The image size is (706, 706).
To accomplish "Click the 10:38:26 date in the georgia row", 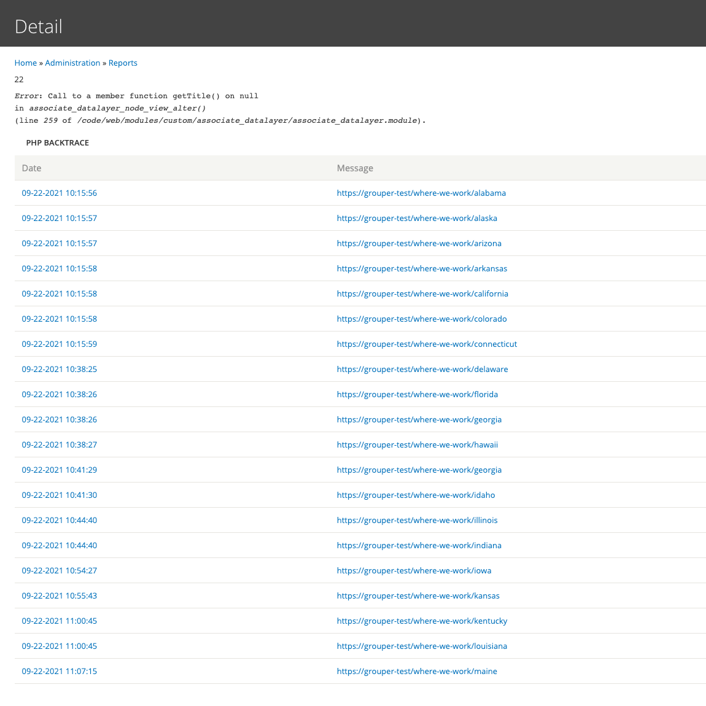I will (x=60, y=420).
